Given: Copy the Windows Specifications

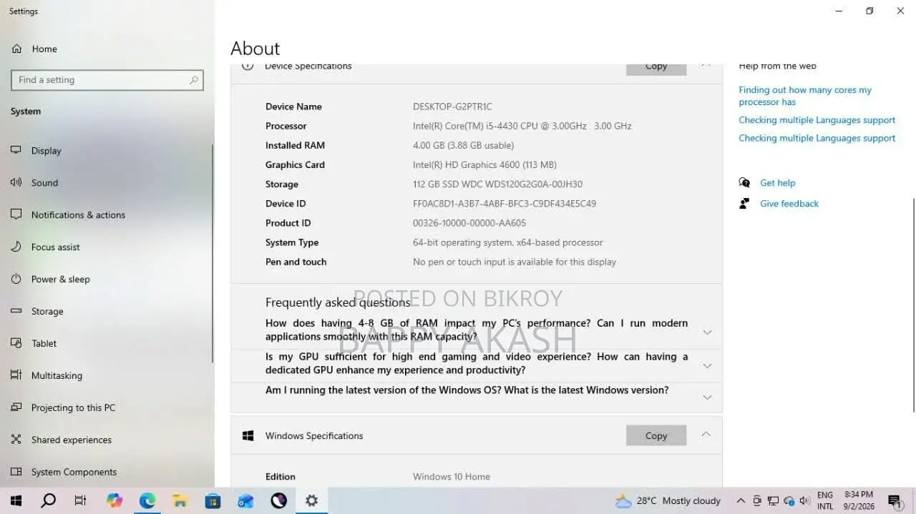Looking at the screenshot, I should 656,435.
